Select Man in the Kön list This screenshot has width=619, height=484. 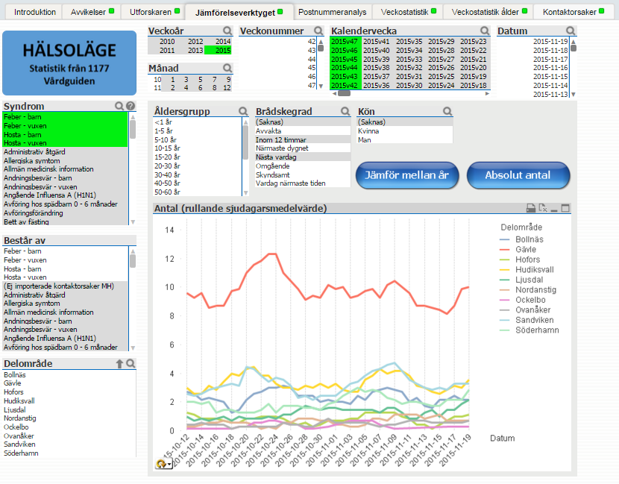click(405, 139)
